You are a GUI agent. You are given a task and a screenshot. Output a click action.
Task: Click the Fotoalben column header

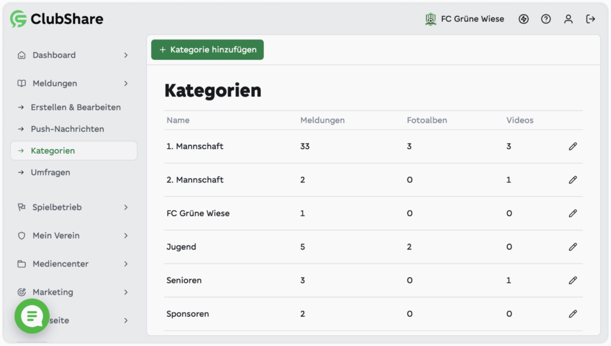(427, 121)
